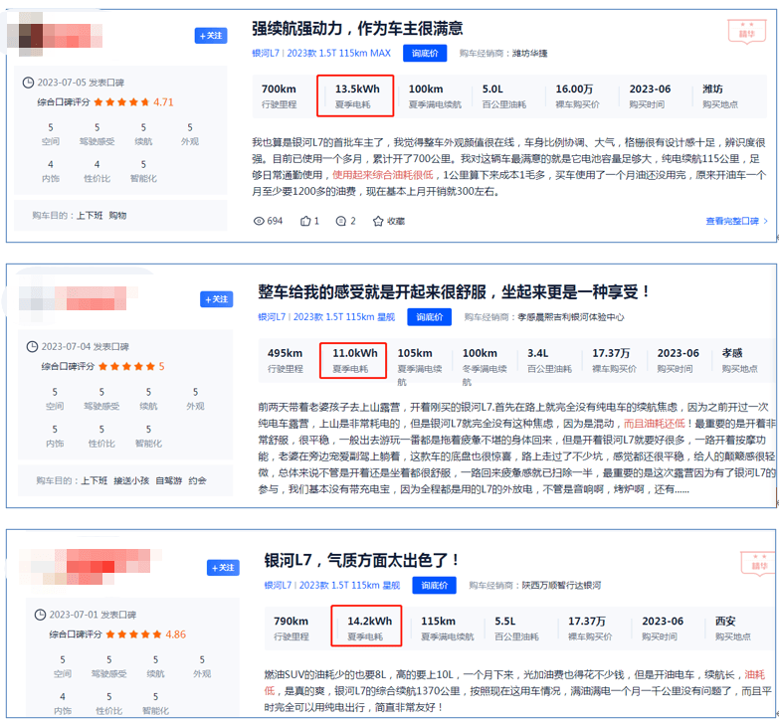The width and height of the screenshot is (779, 722).
Task: Click the highlighted text 使用起来综合油耗很低
Action: tap(383, 175)
